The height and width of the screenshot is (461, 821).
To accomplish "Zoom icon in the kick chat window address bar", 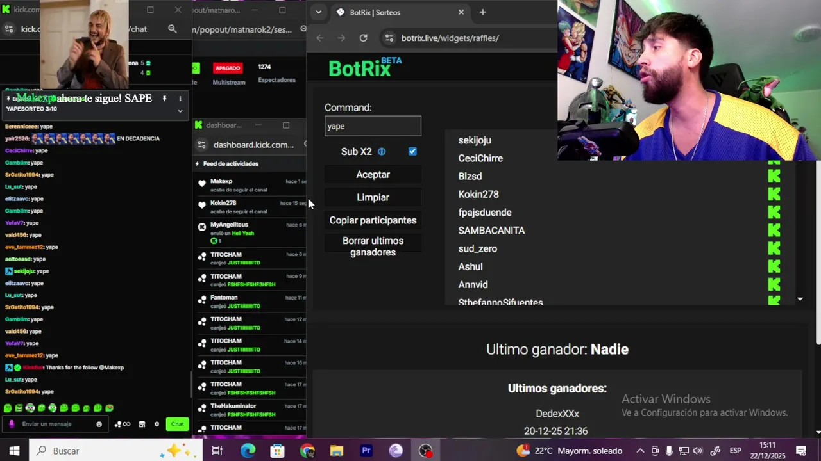I will click(x=173, y=29).
